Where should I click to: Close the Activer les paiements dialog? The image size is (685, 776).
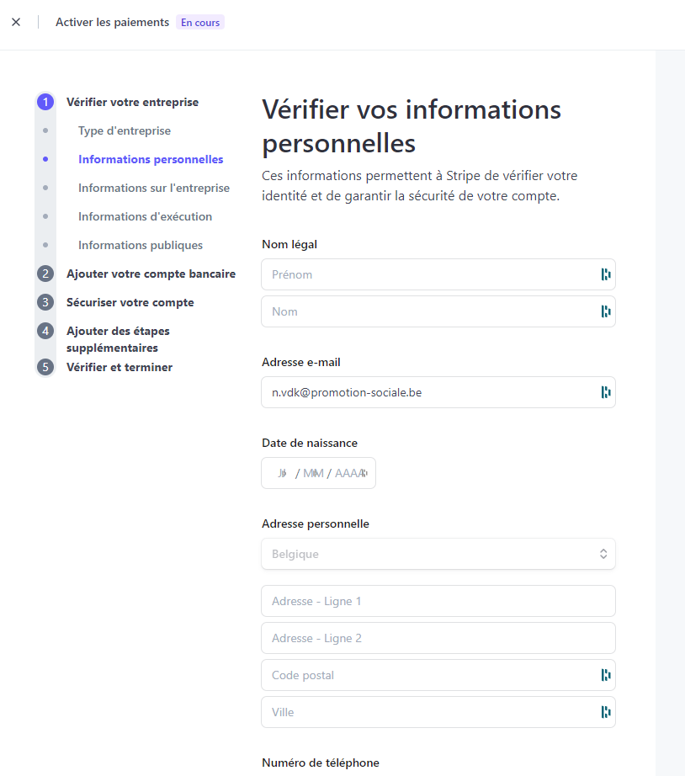click(16, 22)
